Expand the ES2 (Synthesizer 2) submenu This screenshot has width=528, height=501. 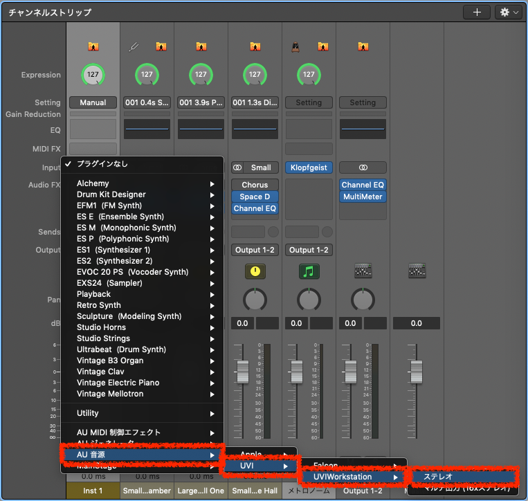click(142, 261)
